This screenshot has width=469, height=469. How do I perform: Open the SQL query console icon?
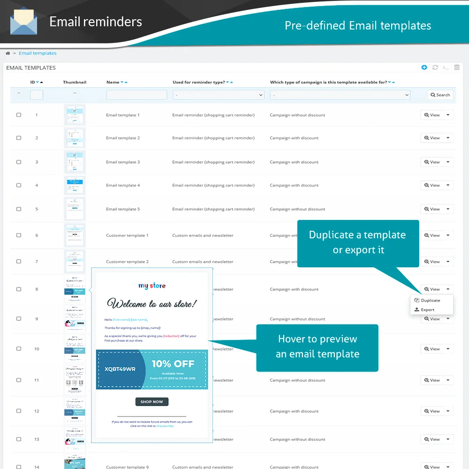[446, 67]
